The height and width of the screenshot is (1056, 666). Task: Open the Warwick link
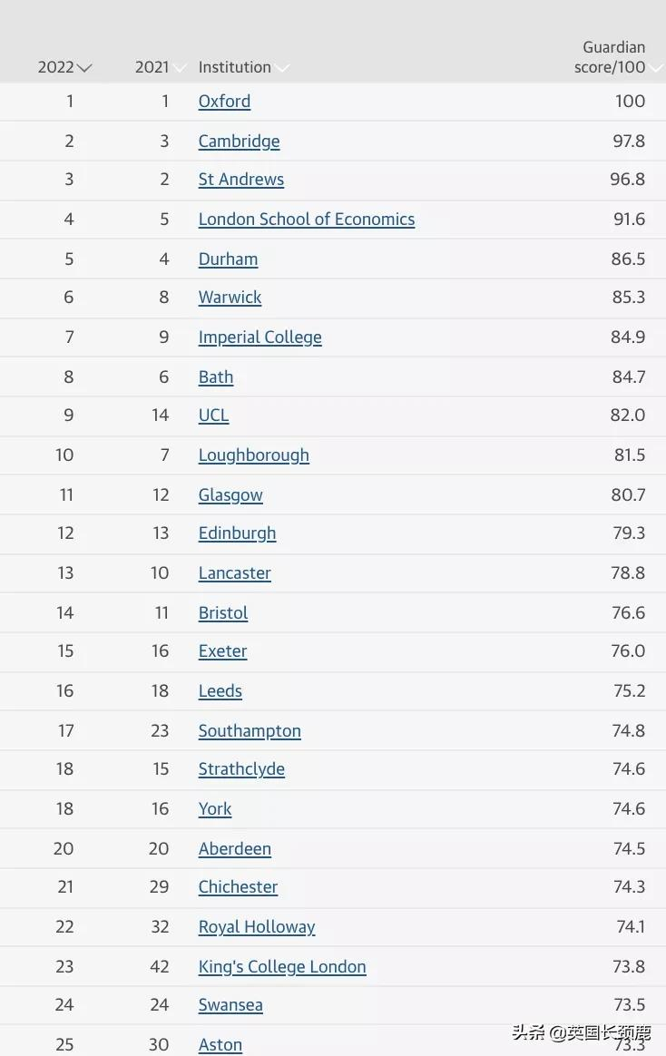[x=230, y=298]
